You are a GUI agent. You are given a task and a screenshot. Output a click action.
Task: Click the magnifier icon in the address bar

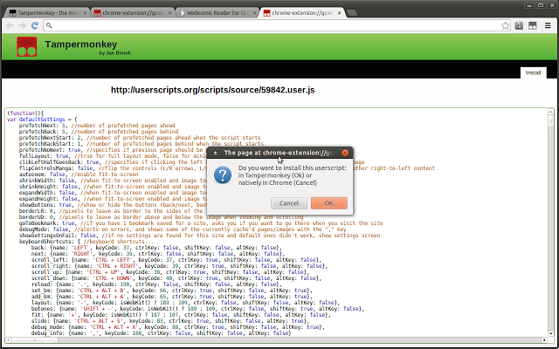pyautogui.click(x=49, y=25)
